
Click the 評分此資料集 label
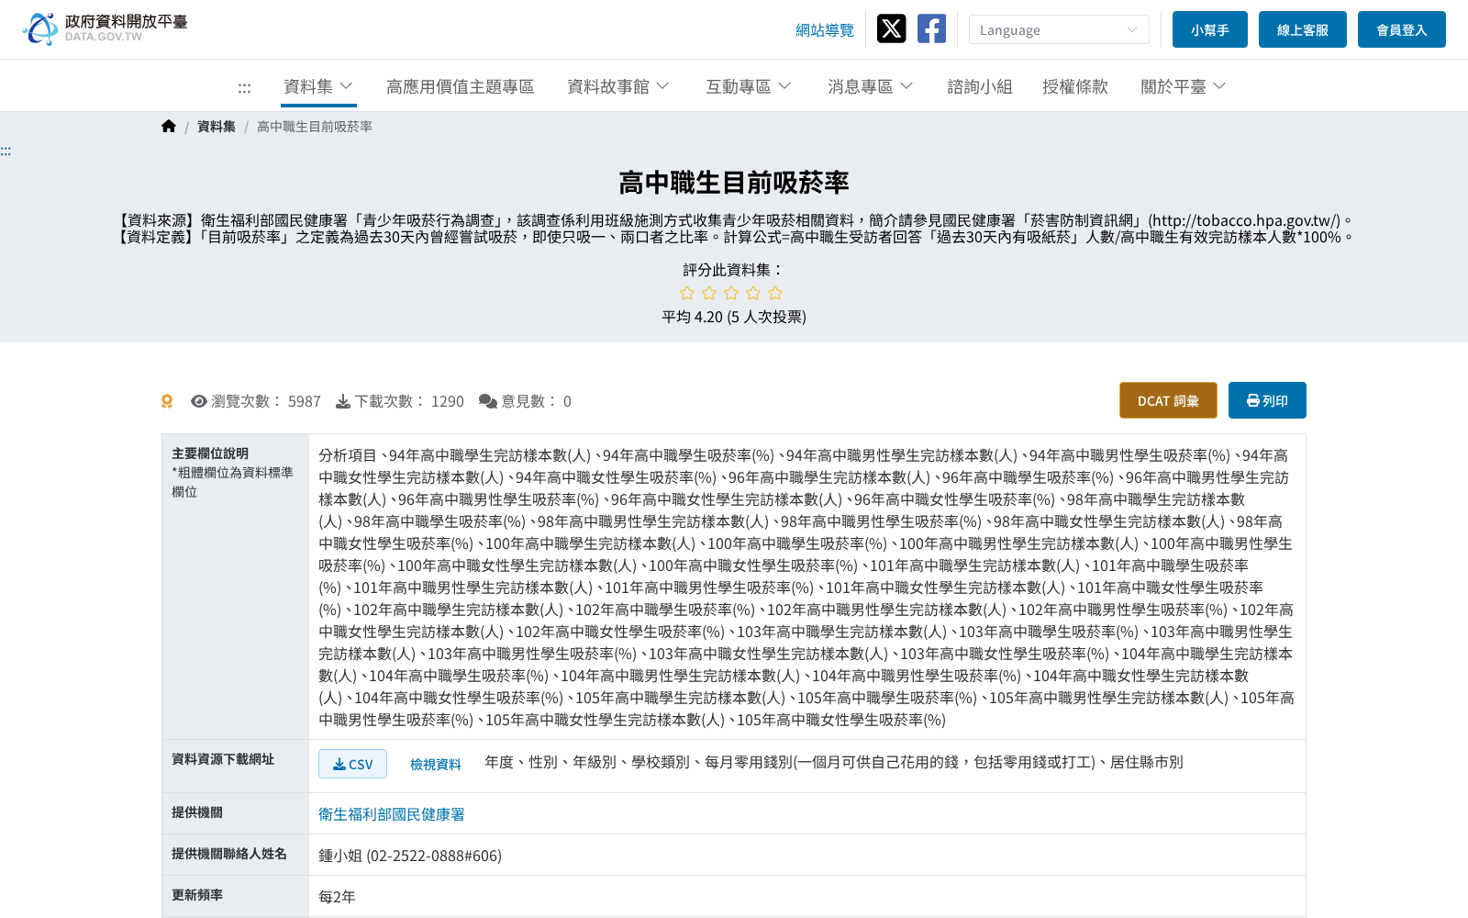click(x=734, y=270)
